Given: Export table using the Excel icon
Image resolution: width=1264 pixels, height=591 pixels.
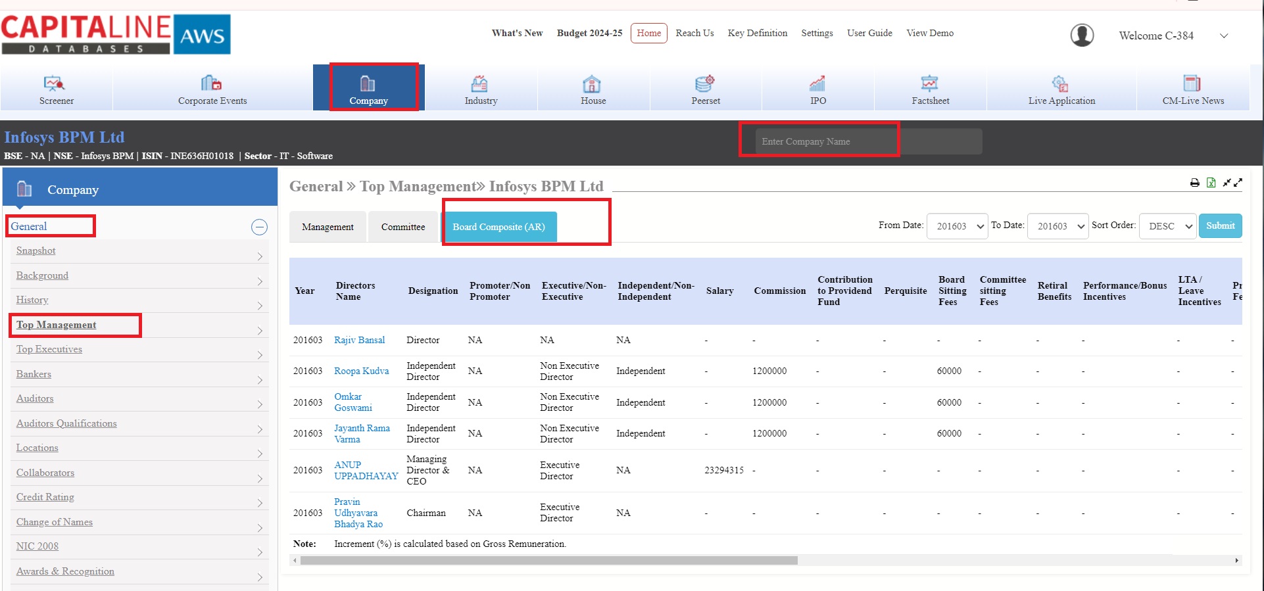Looking at the screenshot, I should (x=1211, y=183).
